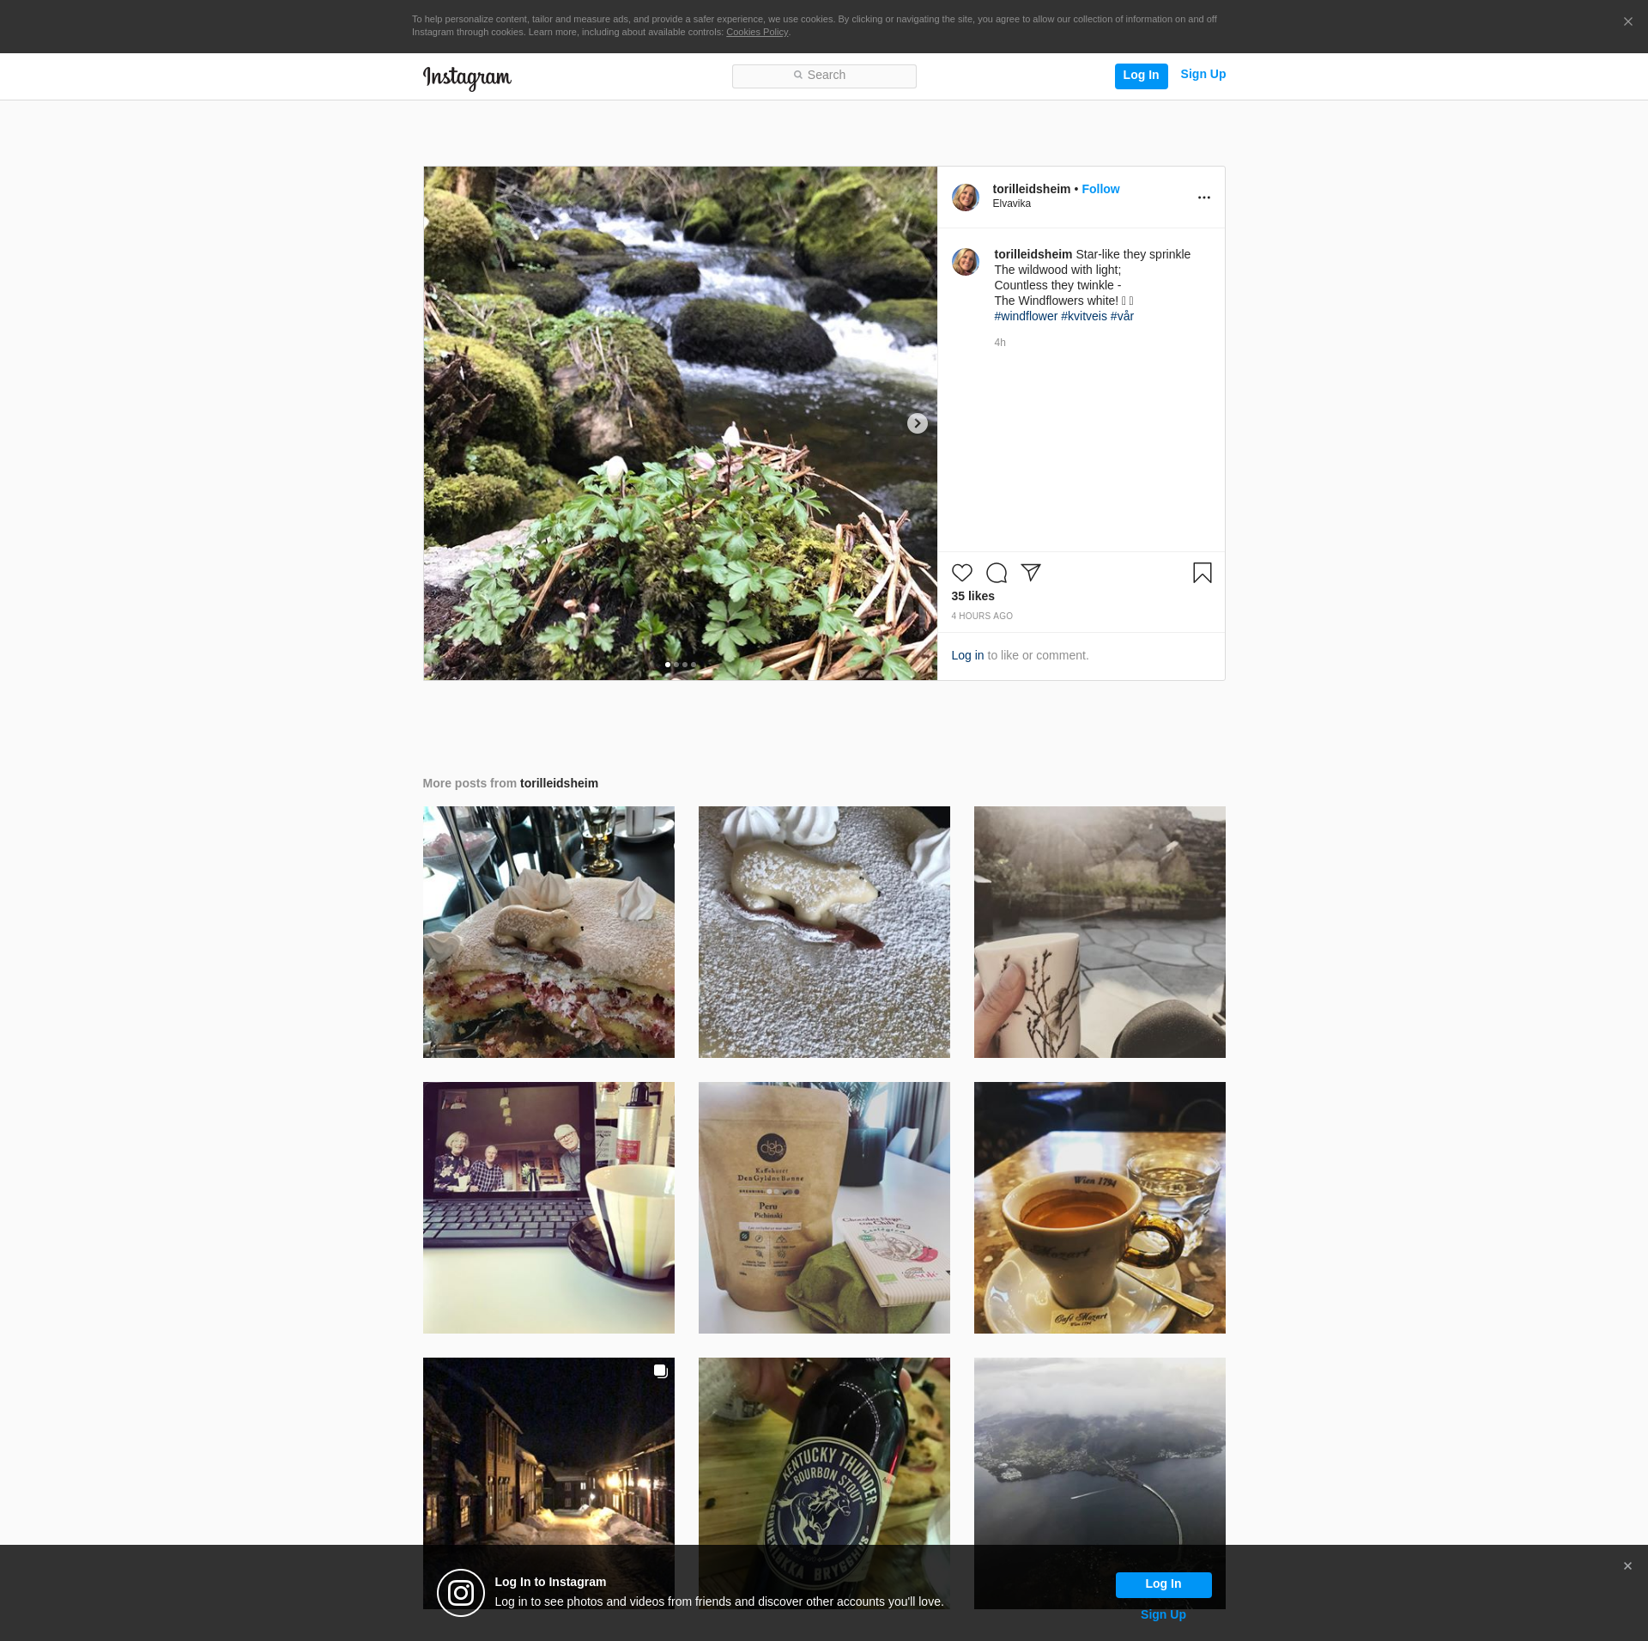The width and height of the screenshot is (1648, 1641).
Task: Open the Elvavika location link
Action: point(1011,204)
